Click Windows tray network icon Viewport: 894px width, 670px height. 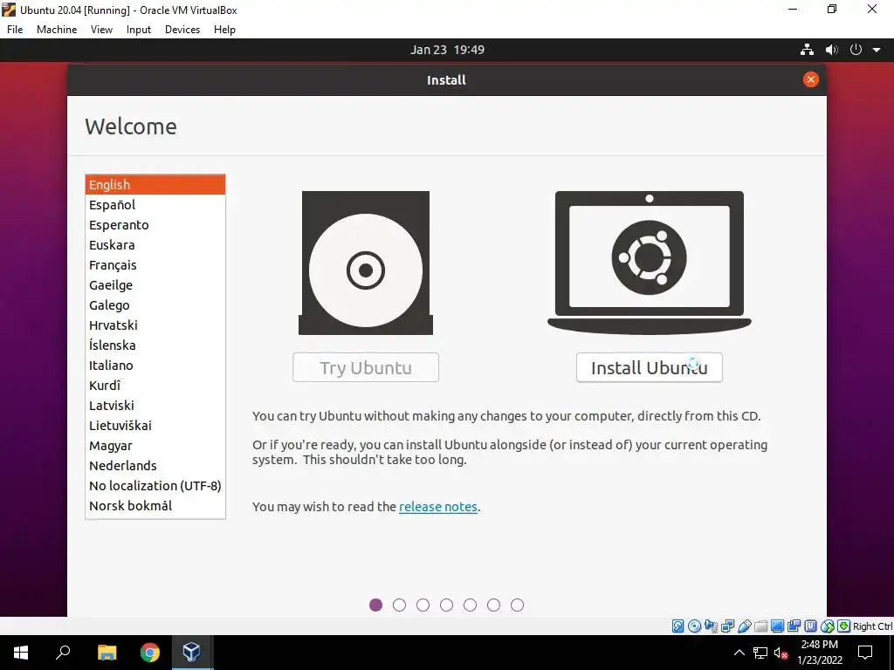point(760,653)
